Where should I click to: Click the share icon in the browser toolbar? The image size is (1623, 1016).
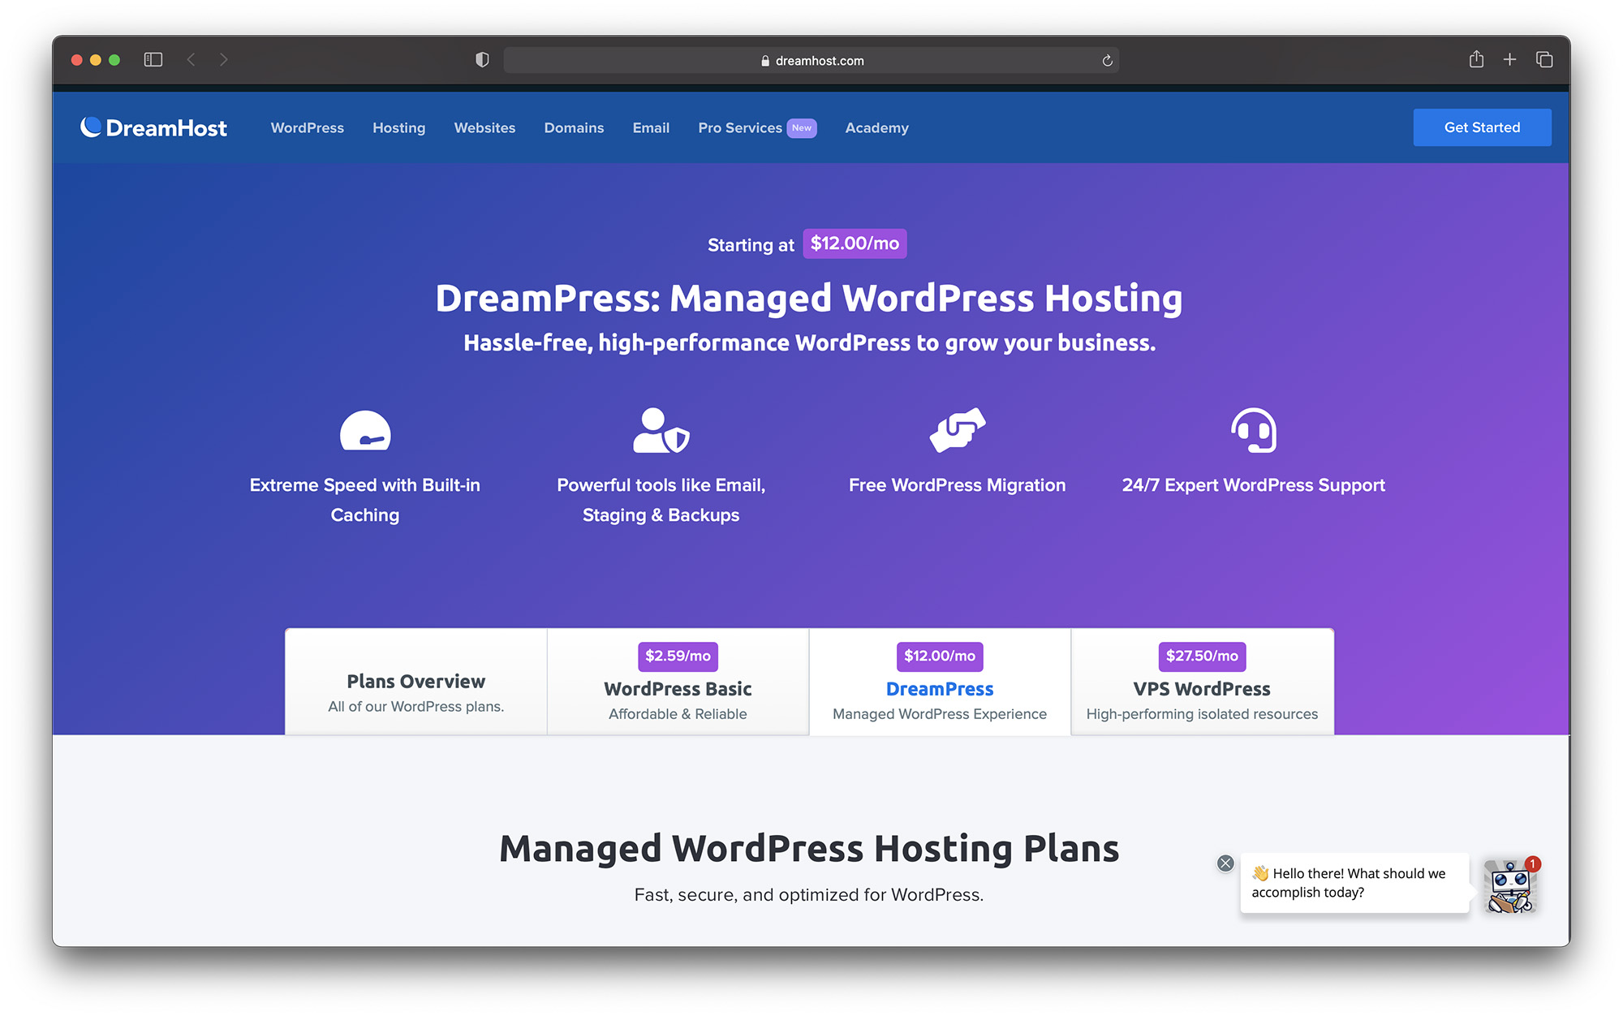click(x=1475, y=59)
